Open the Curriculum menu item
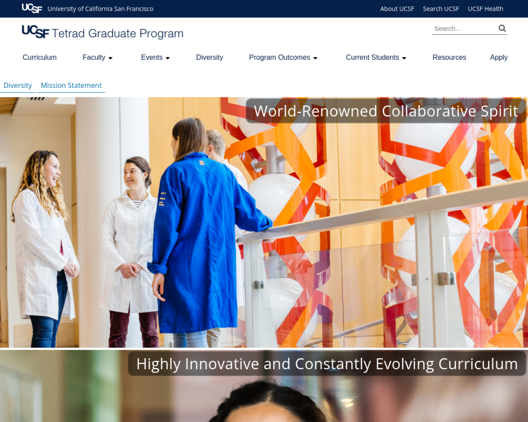The image size is (528, 422). (40, 57)
